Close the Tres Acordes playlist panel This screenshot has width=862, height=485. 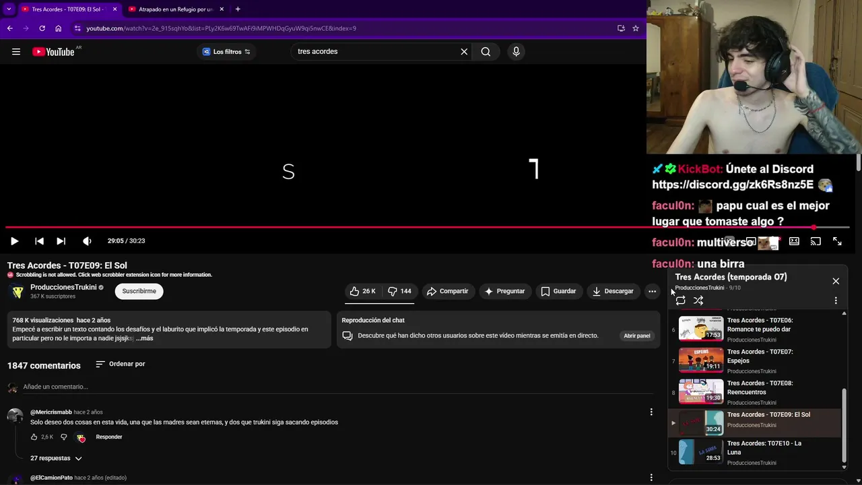click(836, 281)
